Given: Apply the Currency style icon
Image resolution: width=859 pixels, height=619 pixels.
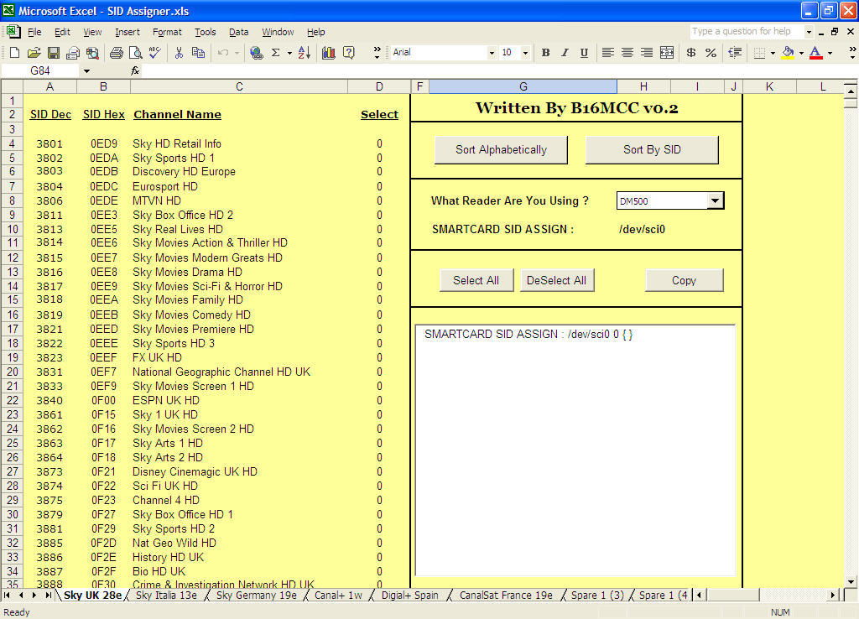Looking at the screenshot, I should pyautogui.click(x=691, y=53).
